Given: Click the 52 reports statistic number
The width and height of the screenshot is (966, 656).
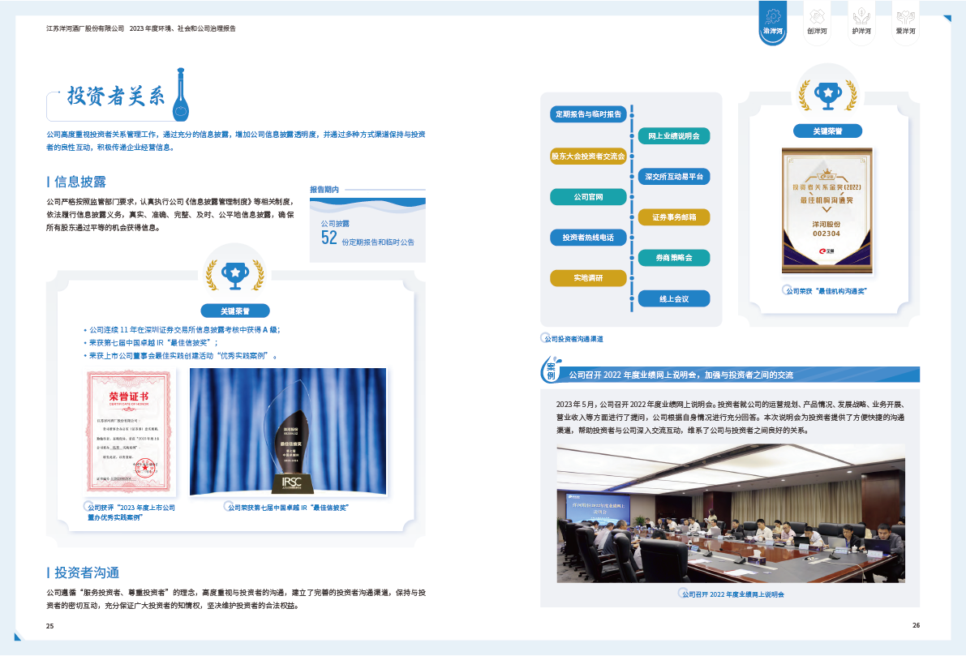Looking at the screenshot, I should (328, 238).
